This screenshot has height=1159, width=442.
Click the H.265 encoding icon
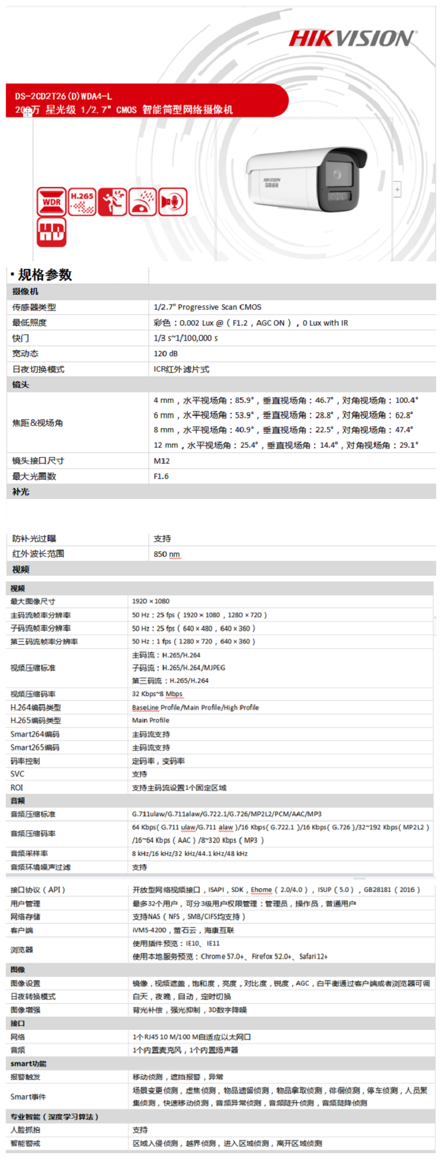click(x=82, y=201)
